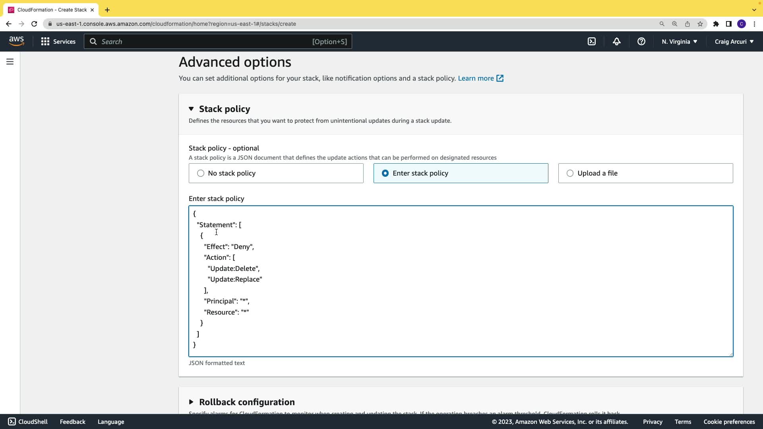
Task: Expand the Rollback configuration section
Action: [x=191, y=402]
